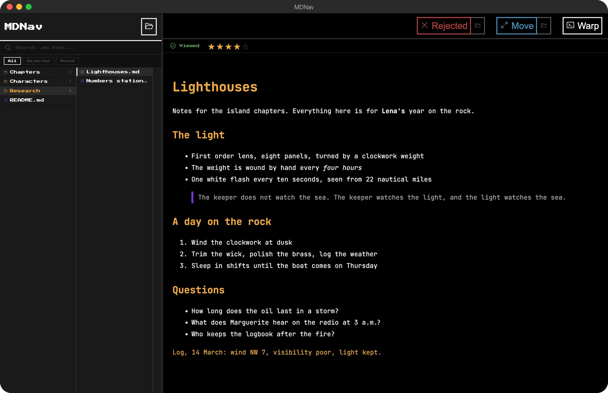Switch to the Rejected filter tab
Image resolution: width=608 pixels, height=393 pixels.
tap(38, 61)
